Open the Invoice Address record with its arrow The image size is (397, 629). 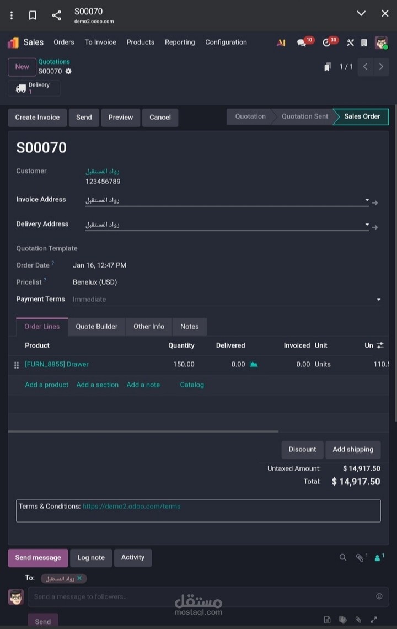pos(375,203)
